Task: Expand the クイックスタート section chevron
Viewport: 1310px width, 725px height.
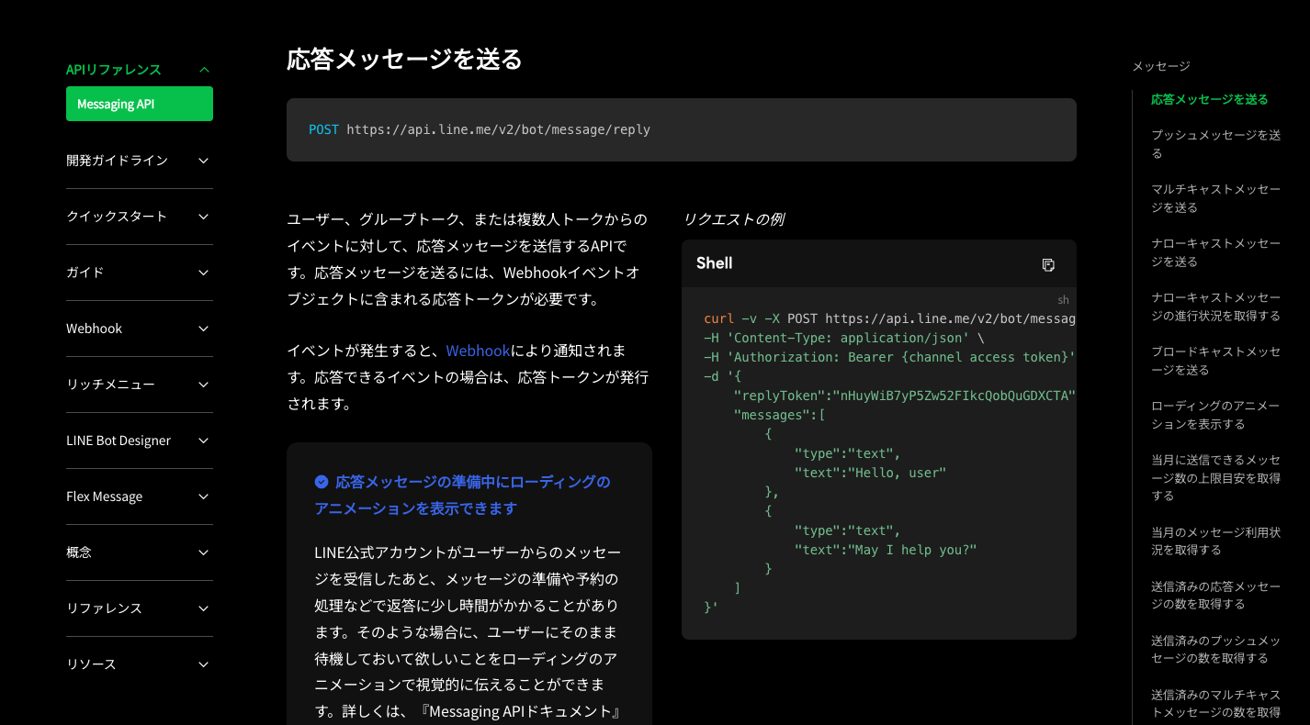Action: 204,217
